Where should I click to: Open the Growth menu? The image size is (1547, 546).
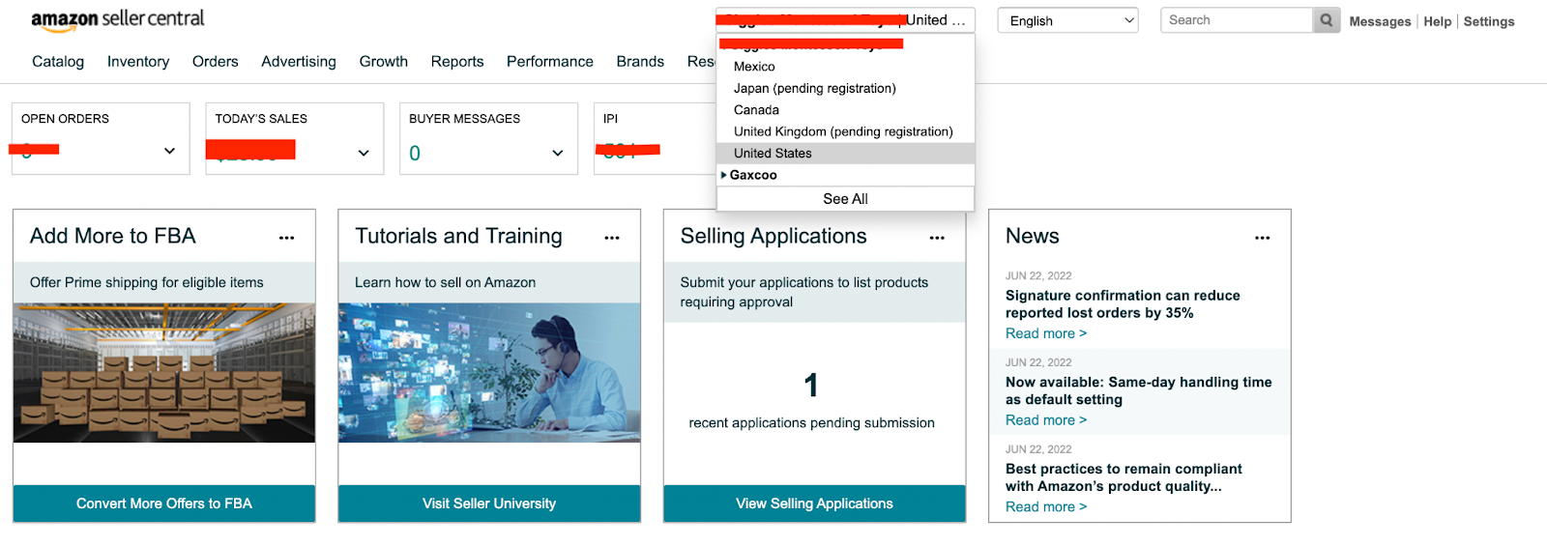(384, 62)
